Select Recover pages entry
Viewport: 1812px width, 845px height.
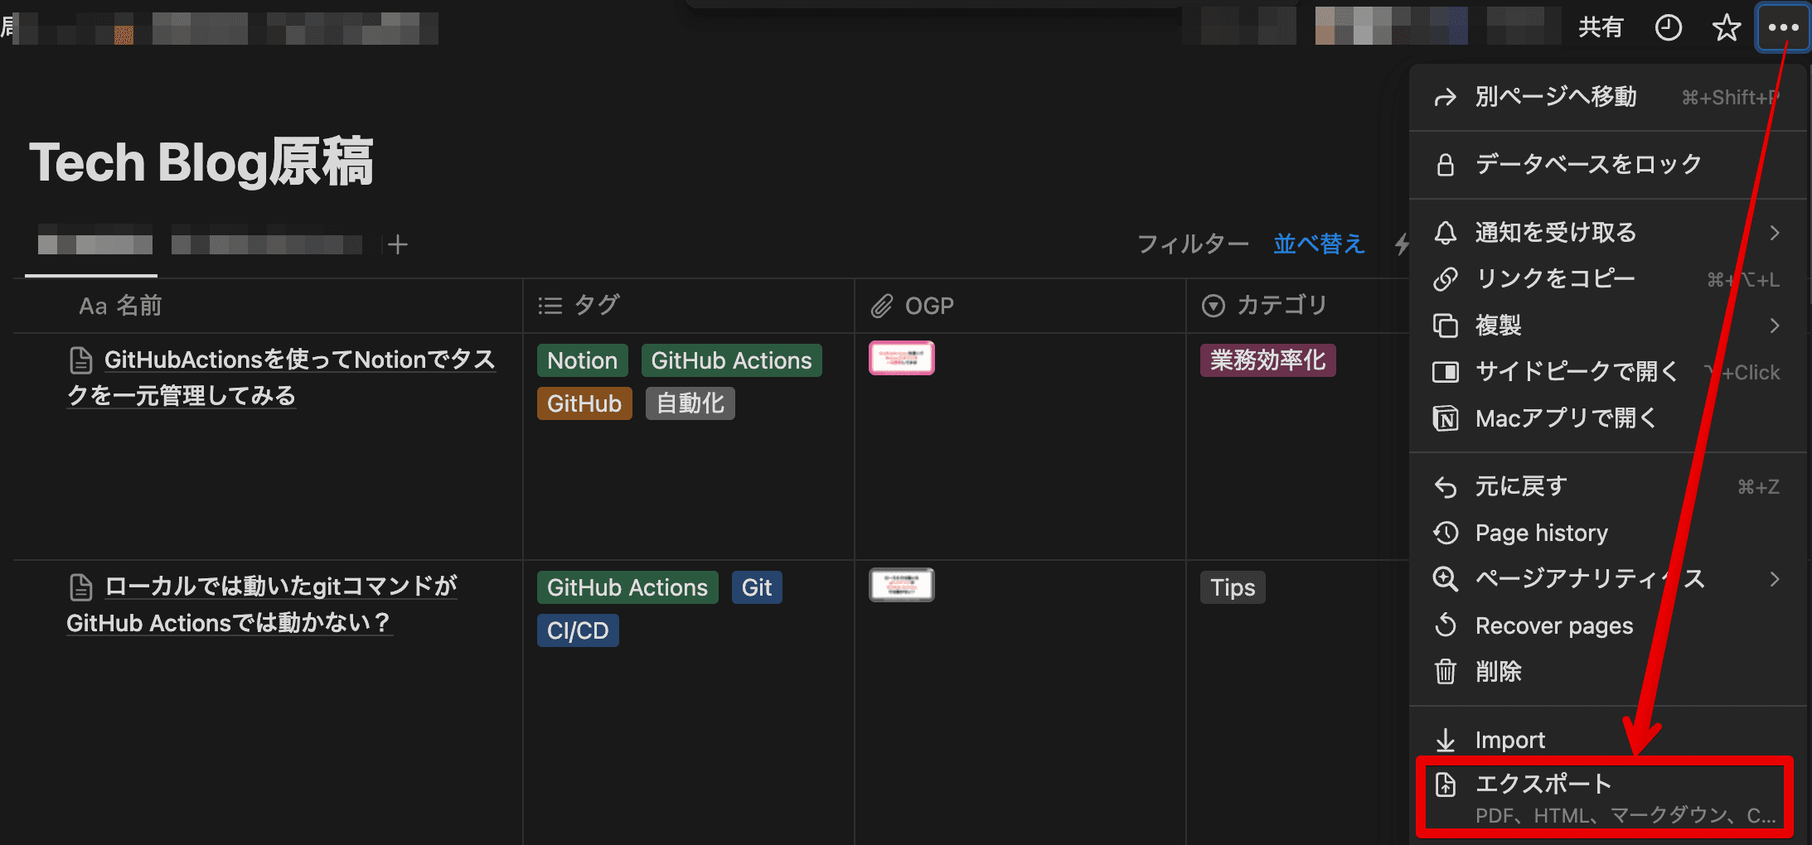(1606, 625)
